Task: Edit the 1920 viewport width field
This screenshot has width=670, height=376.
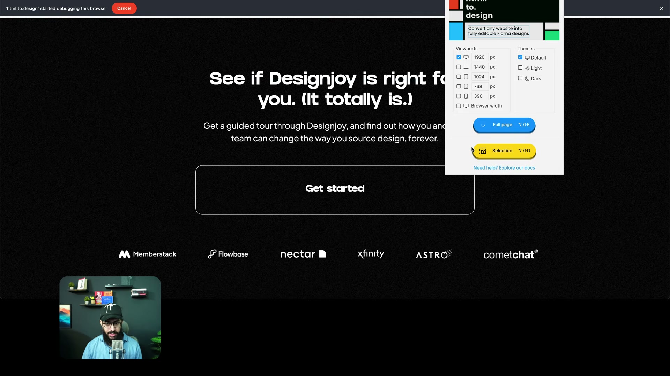Action: click(479, 57)
